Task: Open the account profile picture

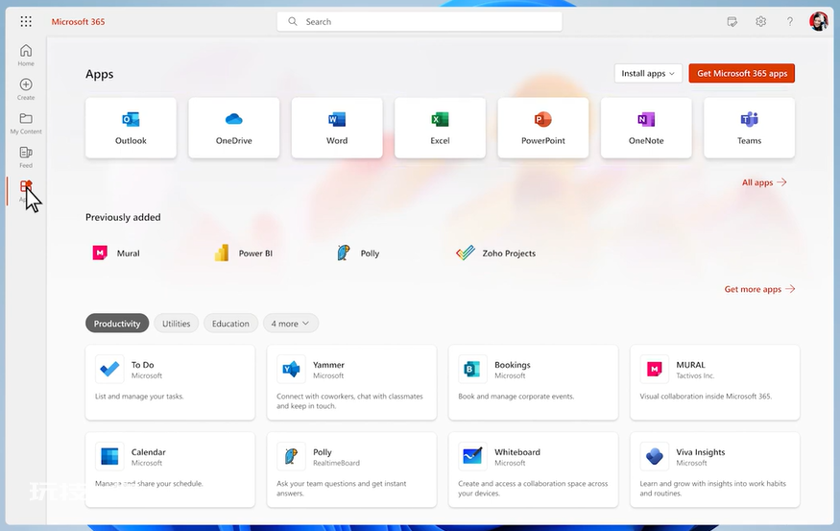Action: pyautogui.click(x=819, y=21)
